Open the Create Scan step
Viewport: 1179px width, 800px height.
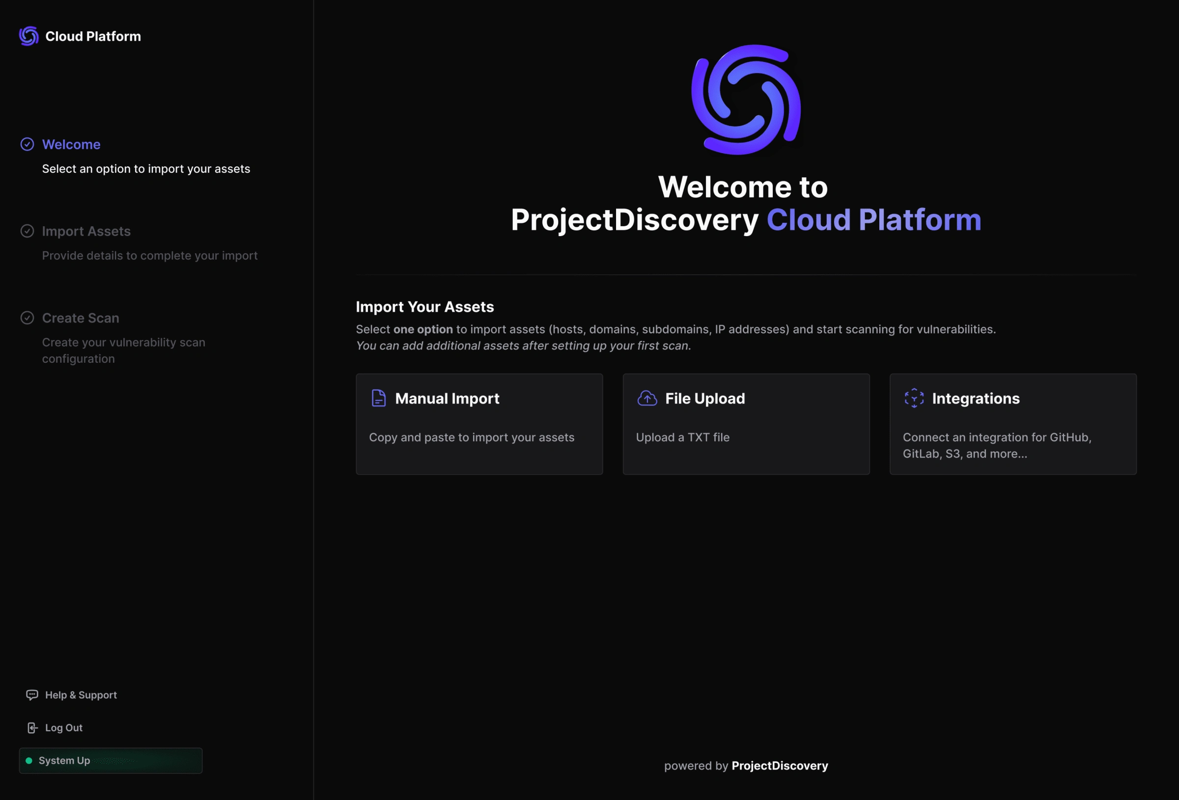point(81,318)
